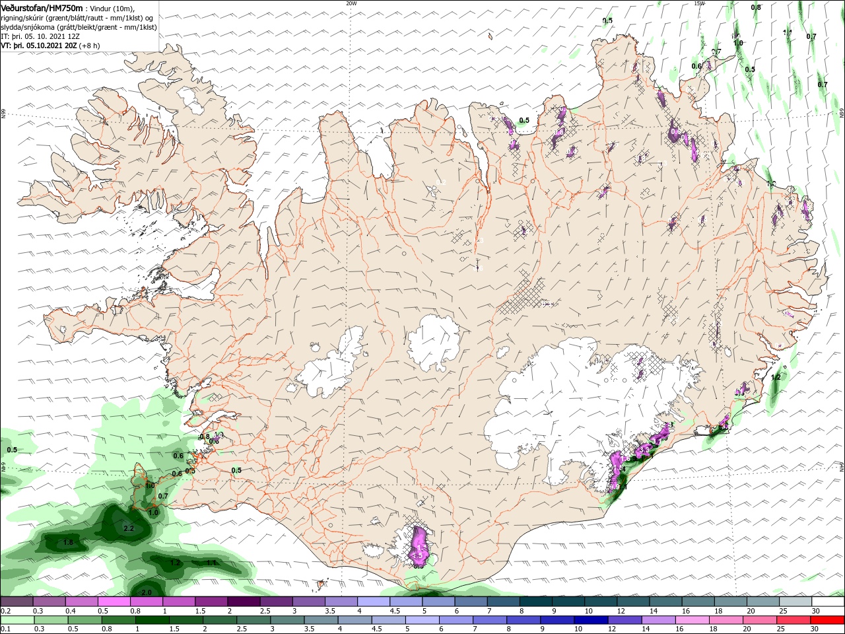This screenshot has width=845, height=634.
Task: Click the bright pink 0.5 snow legend swatch
Action: [114, 602]
